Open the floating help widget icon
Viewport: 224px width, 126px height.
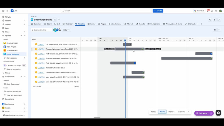[x=218, y=113]
